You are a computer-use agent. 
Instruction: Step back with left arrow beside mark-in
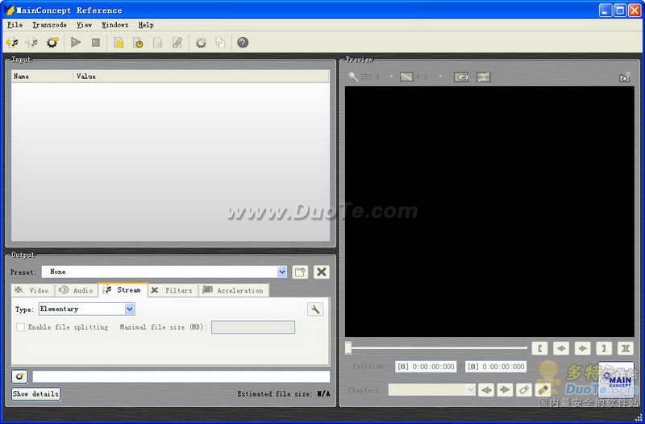pos(561,348)
